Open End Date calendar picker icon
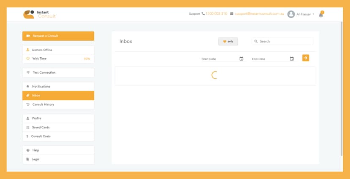Viewport: 350px width, 179px height. [292, 59]
